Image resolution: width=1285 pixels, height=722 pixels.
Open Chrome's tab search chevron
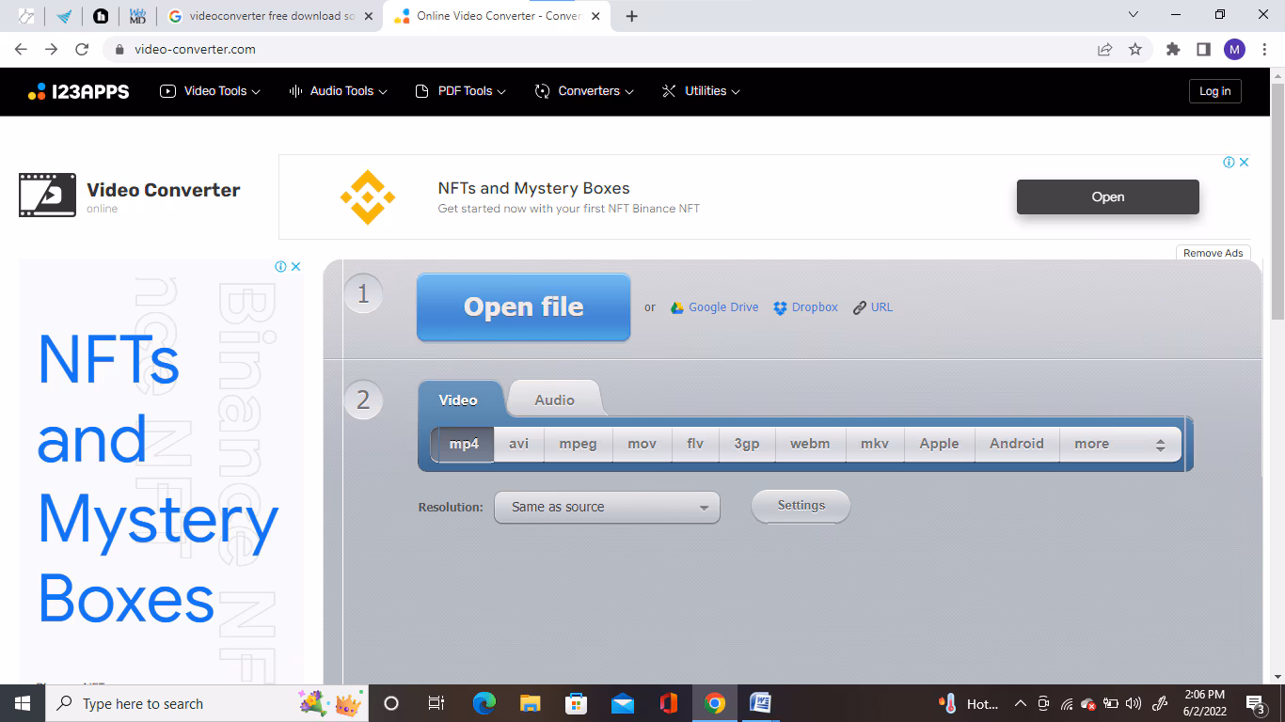(1133, 15)
